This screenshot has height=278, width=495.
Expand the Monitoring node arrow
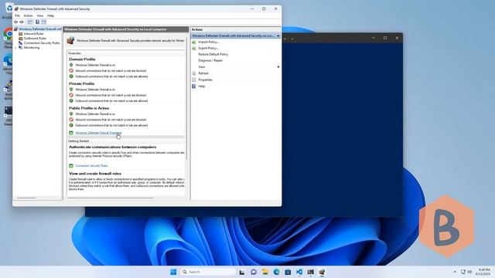15,48
